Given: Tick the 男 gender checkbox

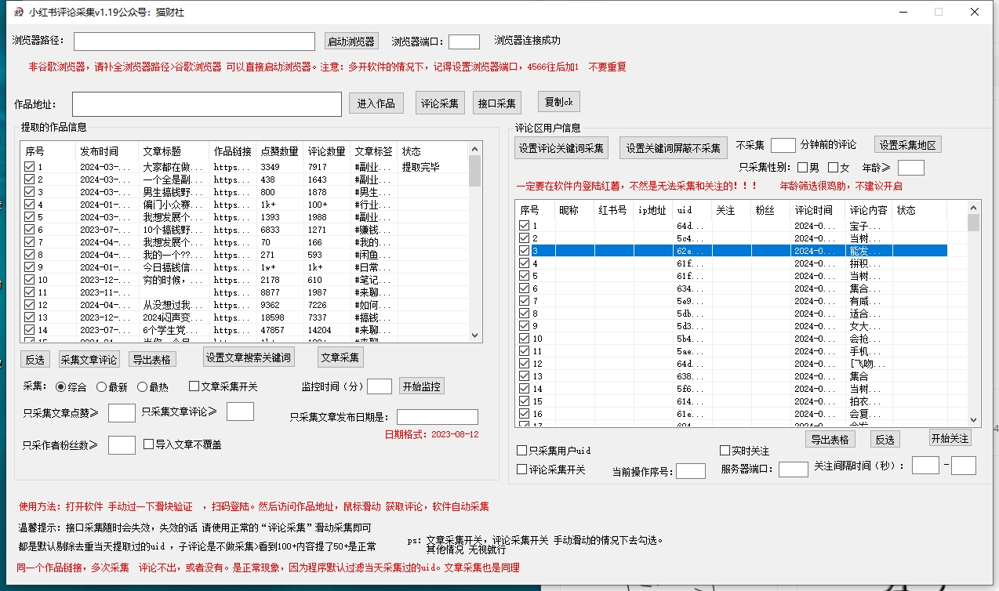Looking at the screenshot, I should click(x=802, y=168).
